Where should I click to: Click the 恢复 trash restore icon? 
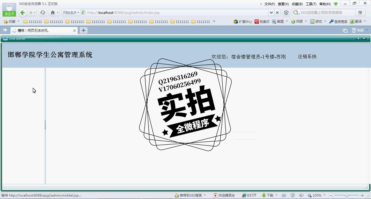(358, 30)
